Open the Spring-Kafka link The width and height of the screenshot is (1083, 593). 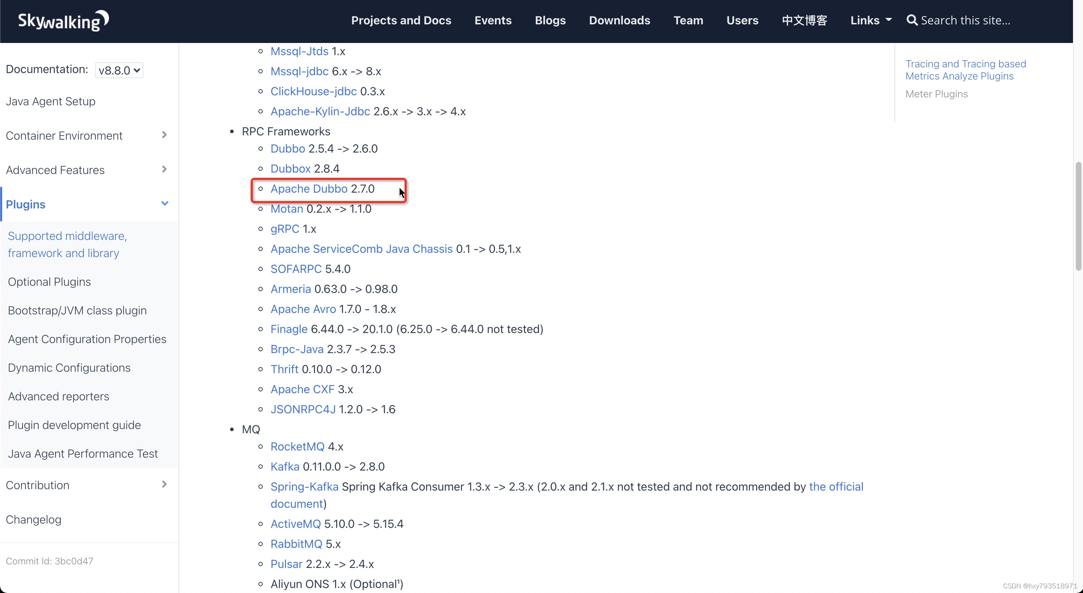304,487
